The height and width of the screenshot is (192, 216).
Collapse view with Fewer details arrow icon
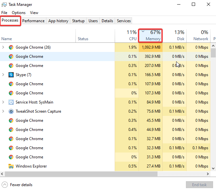pyautogui.click(x=5, y=185)
